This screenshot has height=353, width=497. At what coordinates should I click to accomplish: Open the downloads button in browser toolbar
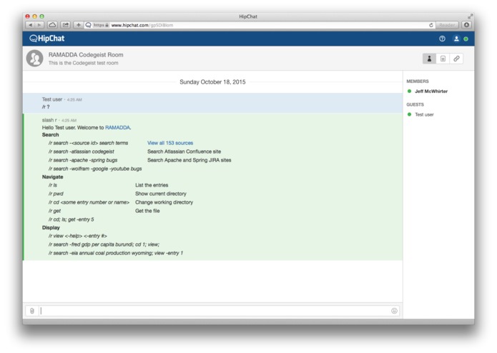tap(466, 25)
